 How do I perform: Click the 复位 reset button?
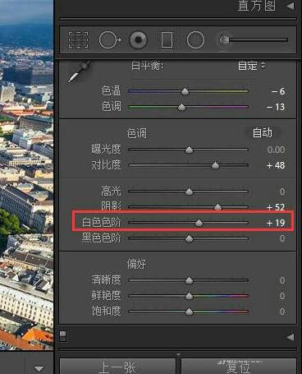[x=239, y=367]
